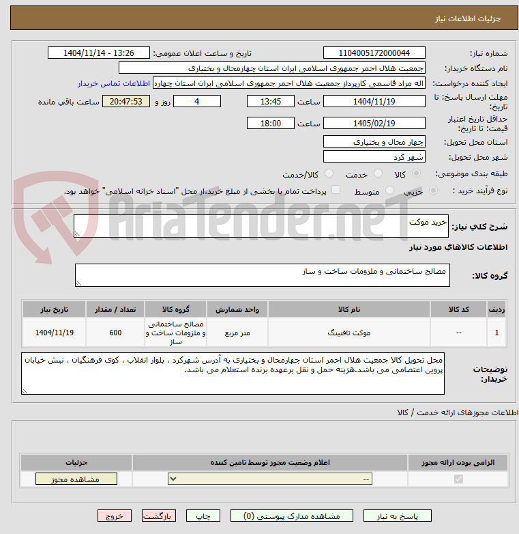Click the الزامی بودن ارائه مجوز header
This screenshot has height=534, width=519.
point(458,462)
